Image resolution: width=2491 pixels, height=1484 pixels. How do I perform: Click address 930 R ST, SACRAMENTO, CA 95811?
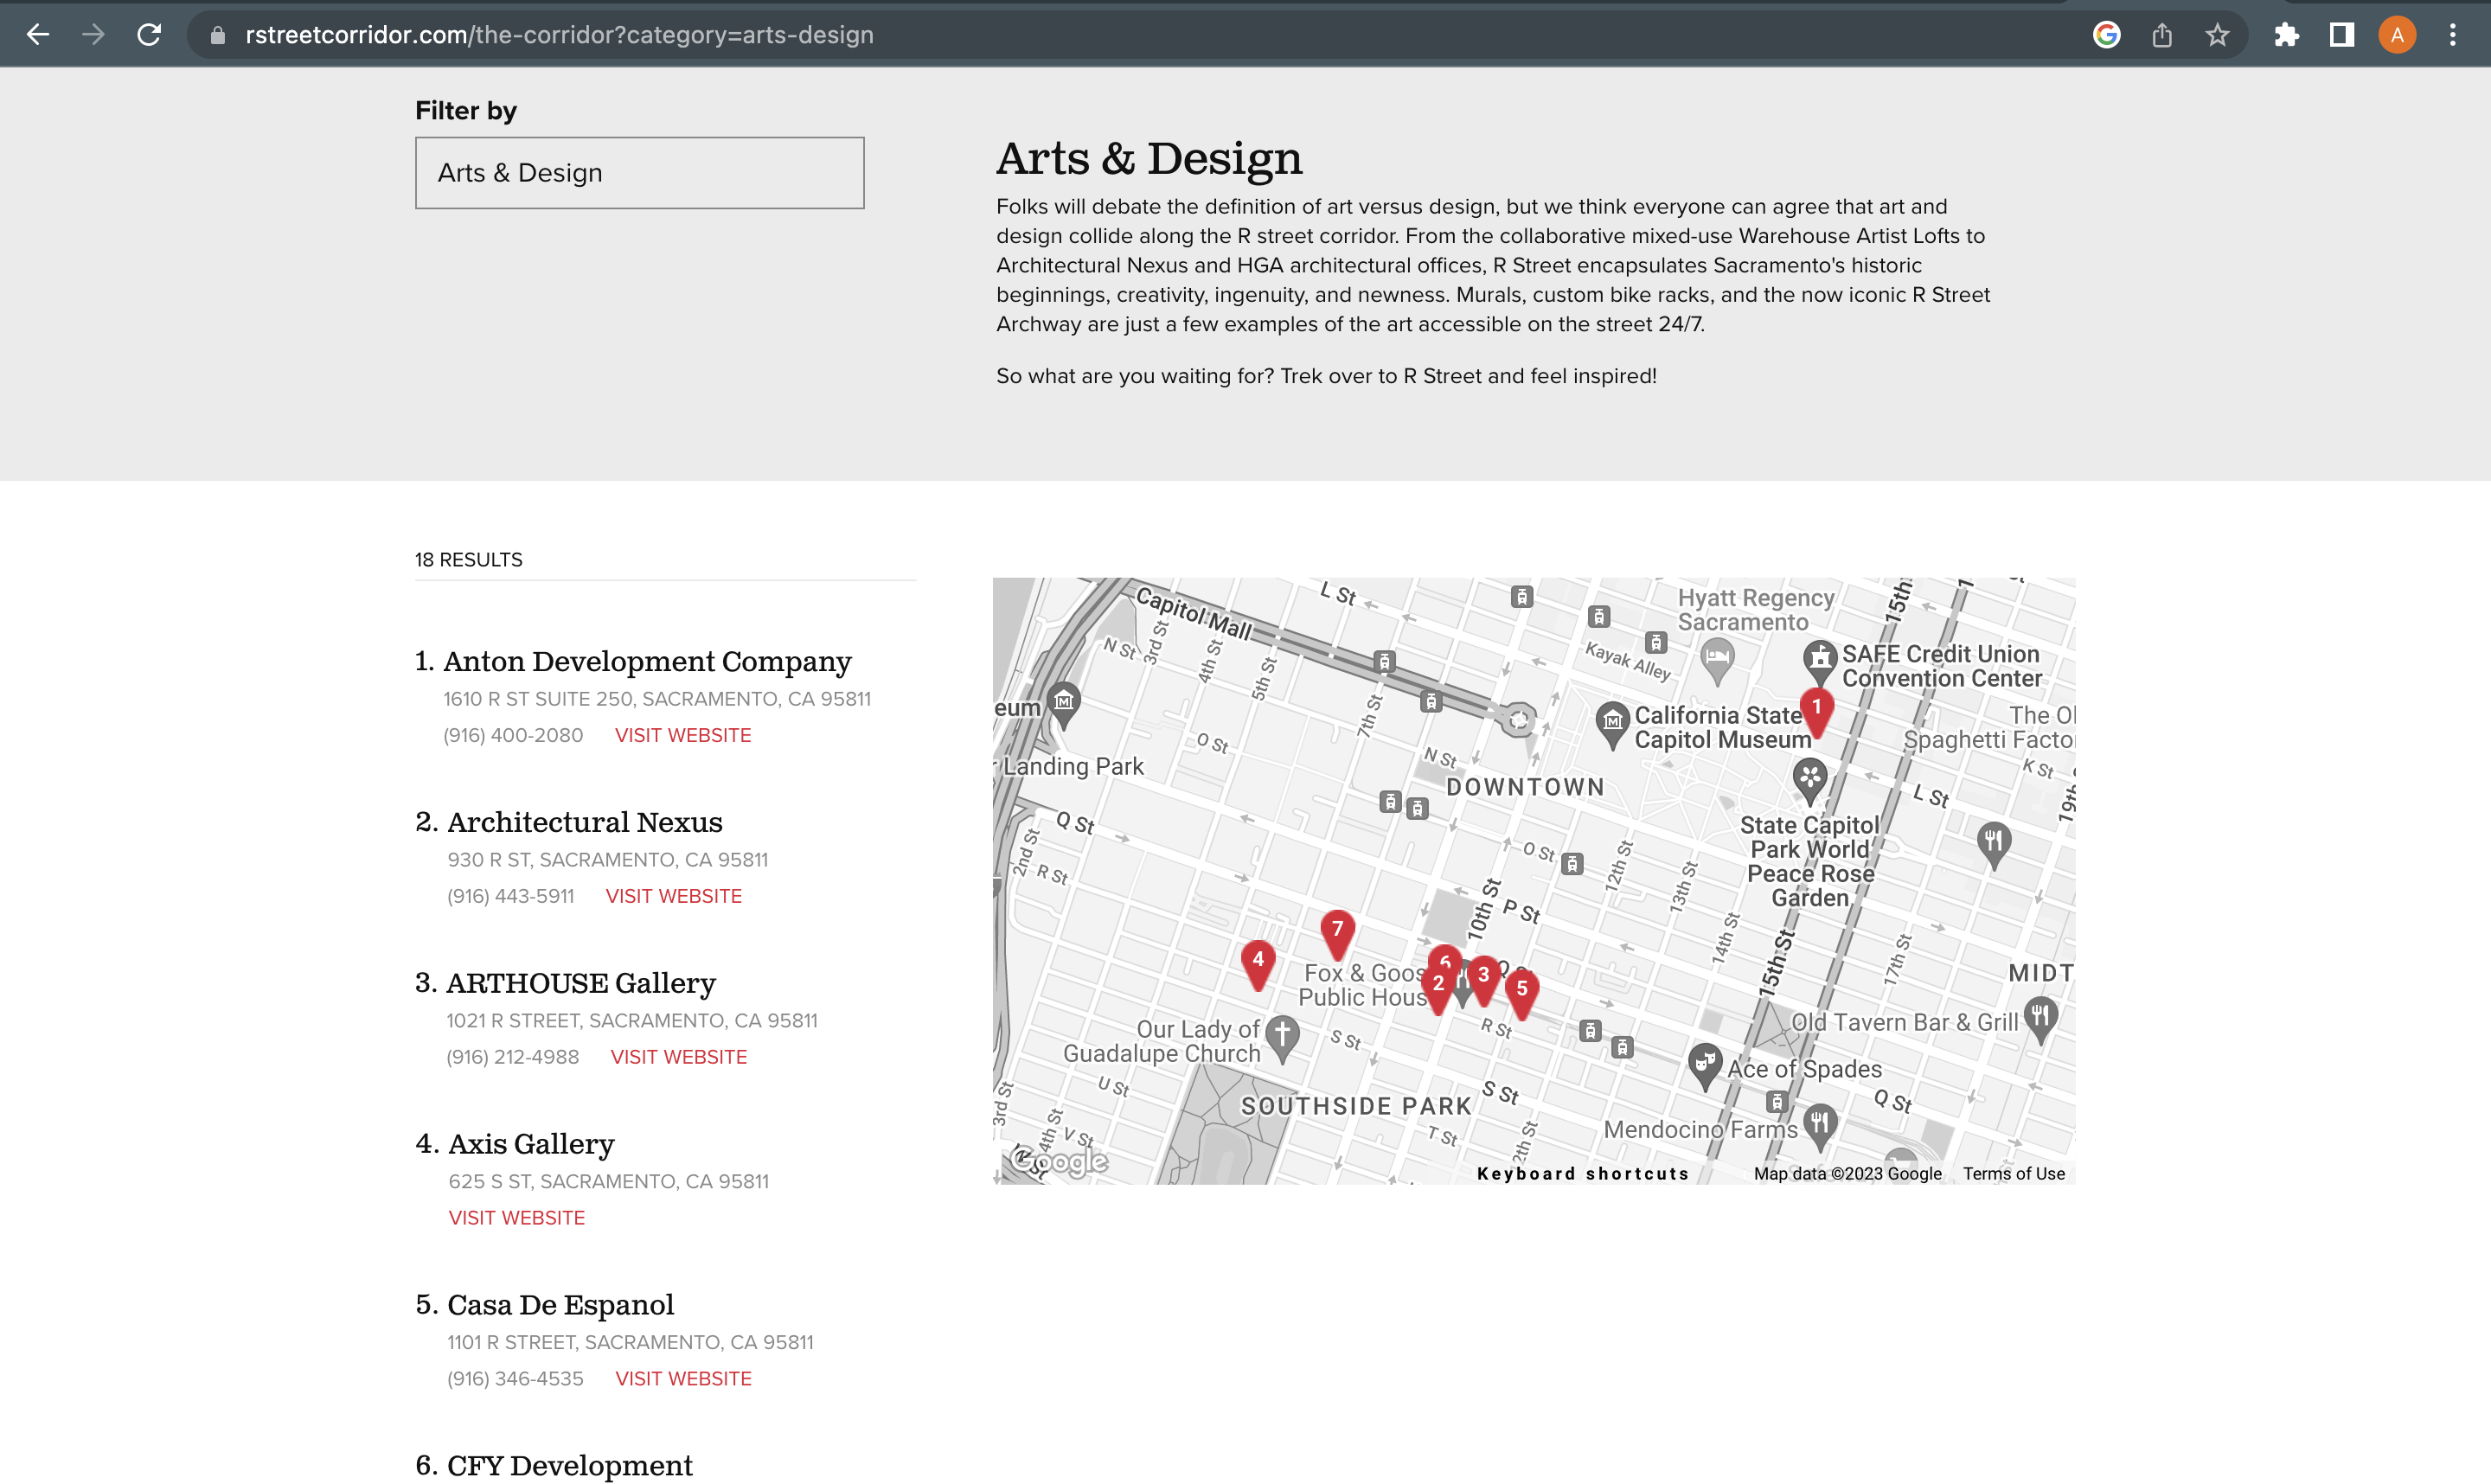click(x=608, y=860)
